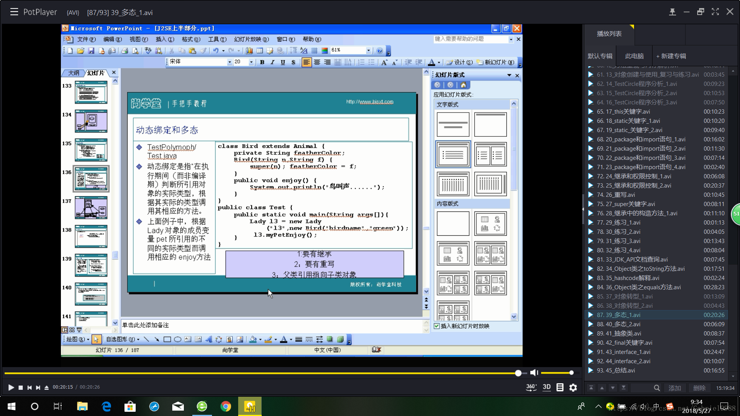Click the Save floppy icon in PowerPoint
Viewport: 740px width, 416px height.
pyautogui.click(x=91, y=50)
